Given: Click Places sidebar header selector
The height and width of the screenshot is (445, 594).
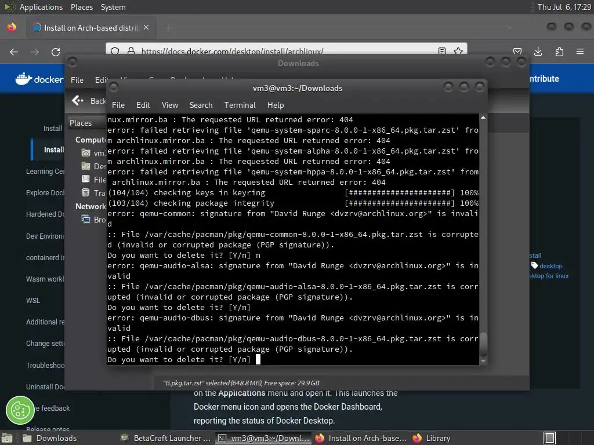Looking at the screenshot, I should (x=86, y=123).
